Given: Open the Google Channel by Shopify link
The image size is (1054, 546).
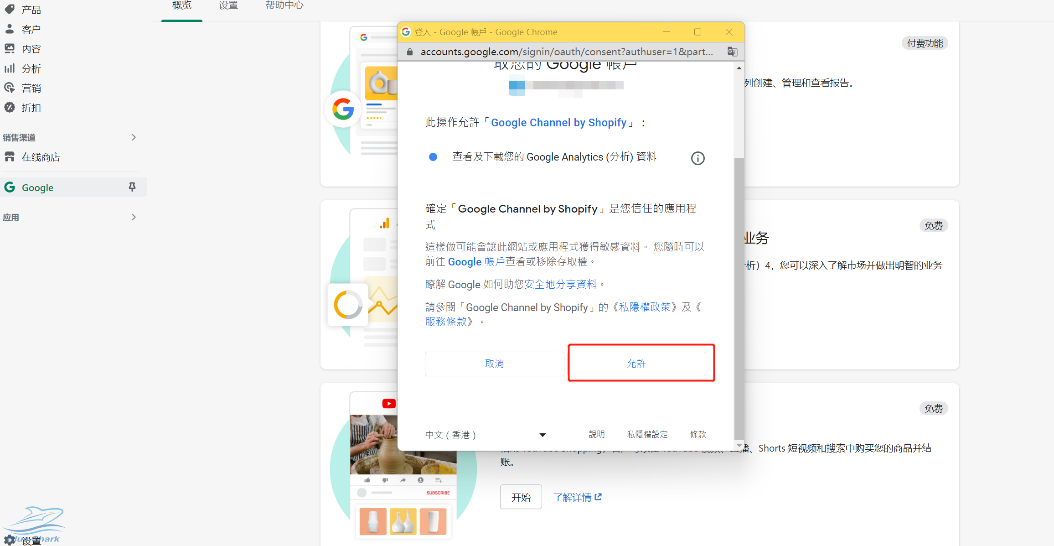Looking at the screenshot, I should tap(558, 123).
